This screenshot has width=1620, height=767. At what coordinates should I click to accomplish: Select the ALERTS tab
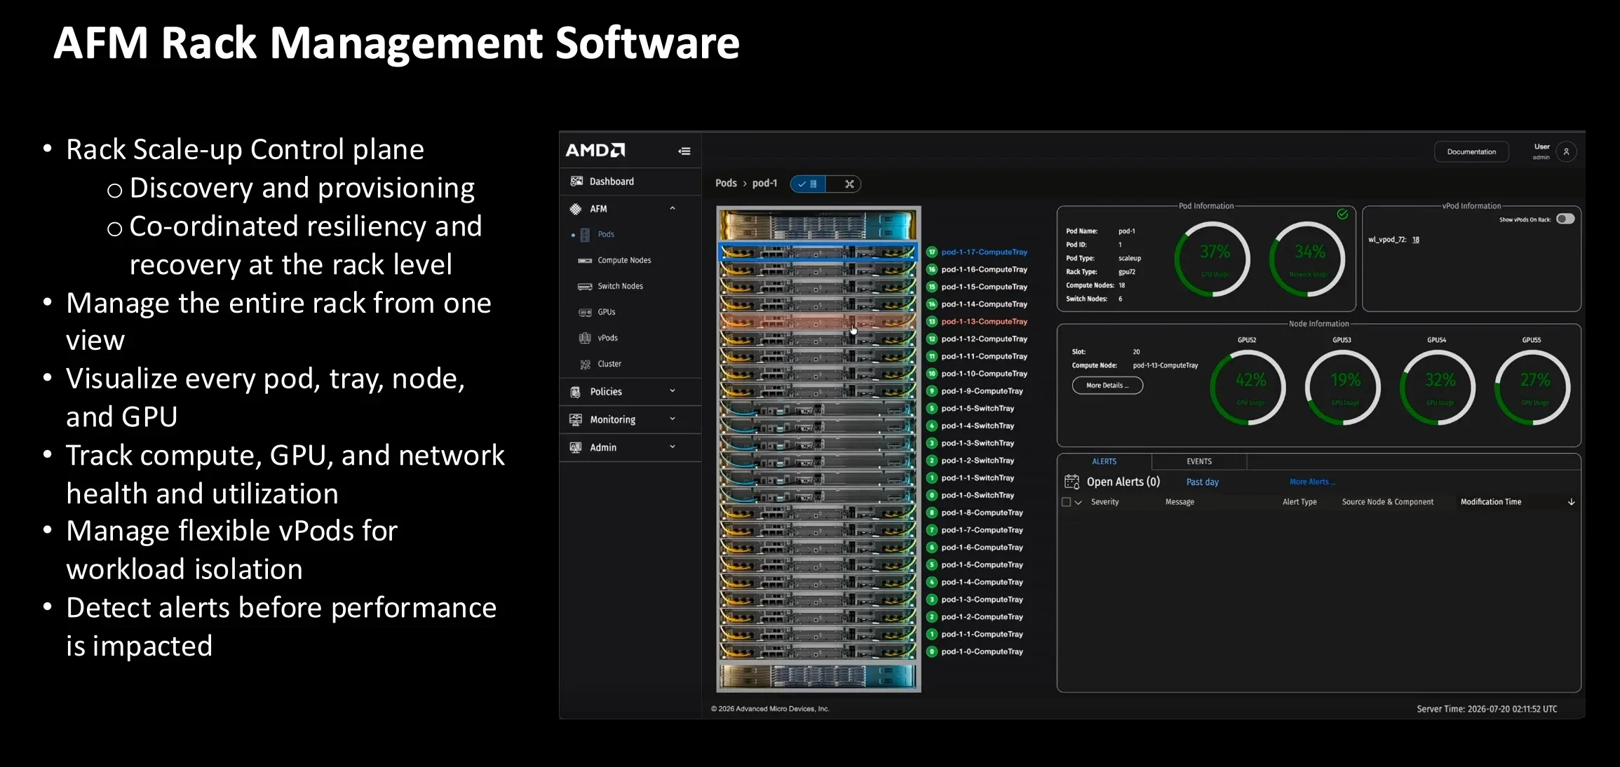pyautogui.click(x=1104, y=461)
